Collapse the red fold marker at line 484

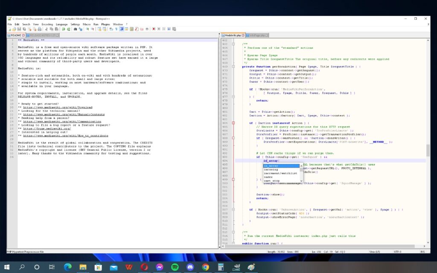(x=233, y=123)
